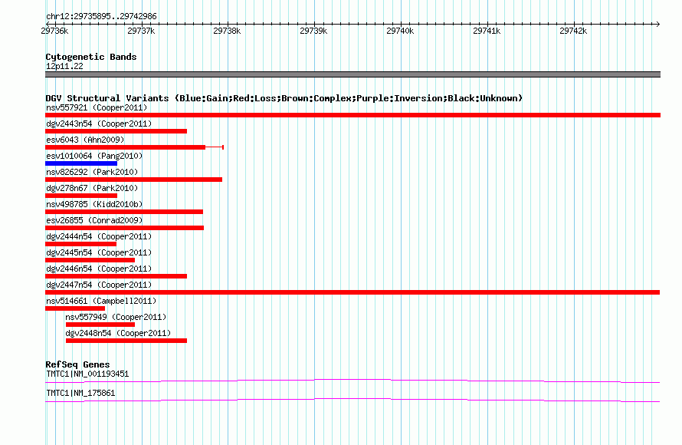The width and height of the screenshot is (682, 445).
Task: Click the red bar under nsv514661
Action: [x=75, y=308]
